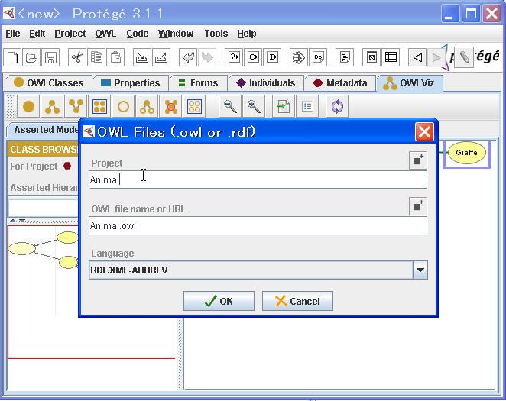Click the Copy toolbar icon
The image size is (506, 401).
(96, 57)
